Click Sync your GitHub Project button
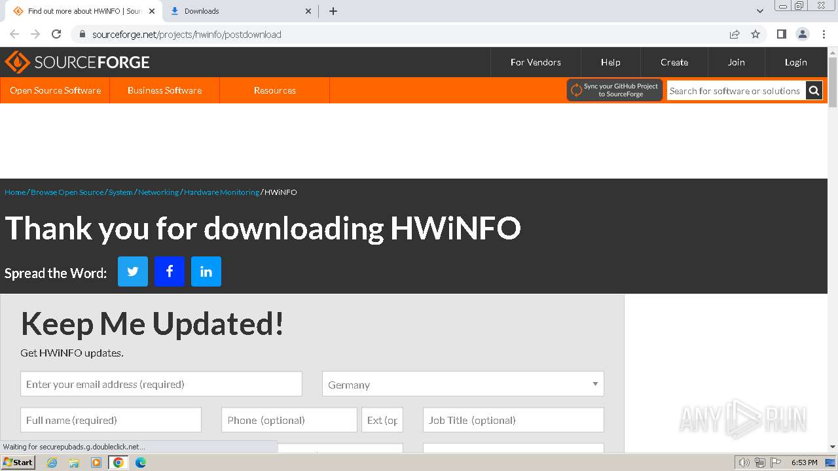The width and height of the screenshot is (838, 471). point(615,90)
